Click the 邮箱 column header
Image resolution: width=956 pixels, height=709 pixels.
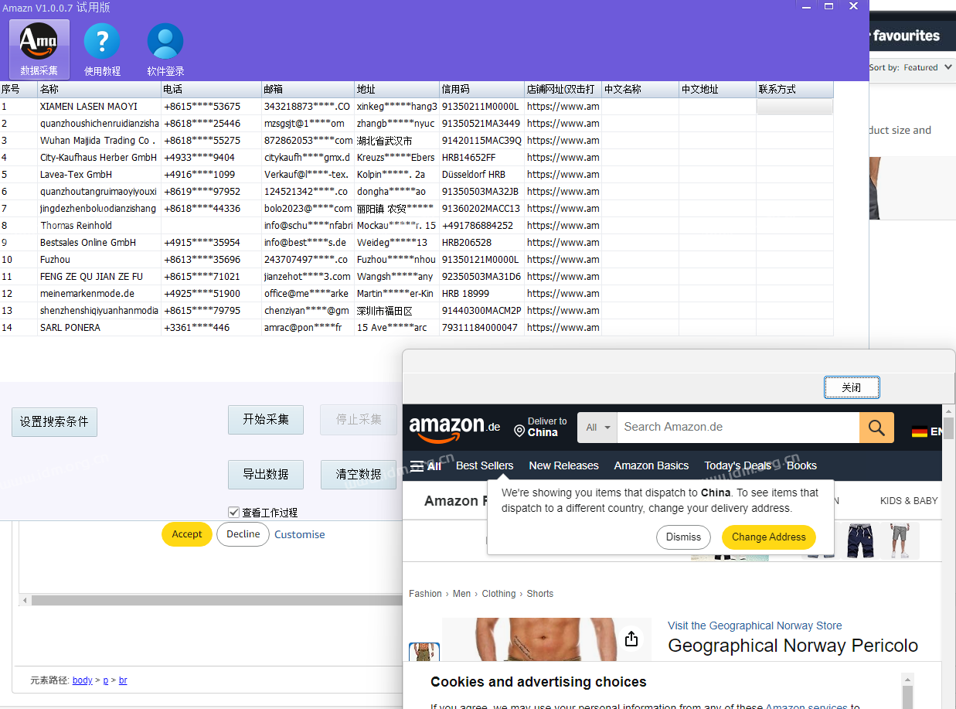[308, 89]
